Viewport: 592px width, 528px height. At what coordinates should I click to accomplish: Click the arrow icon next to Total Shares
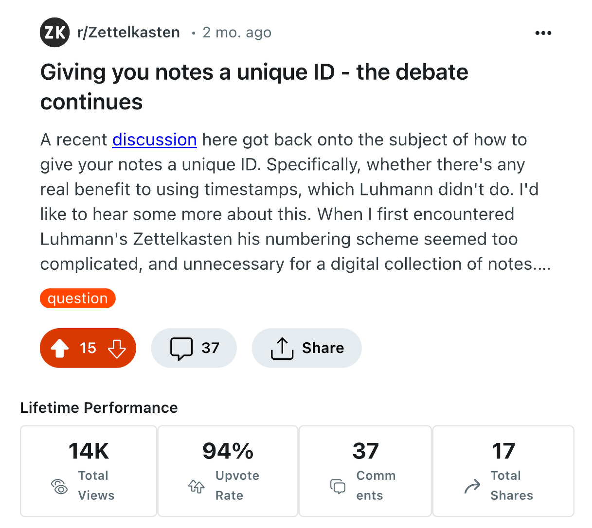(x=471, y=486)
